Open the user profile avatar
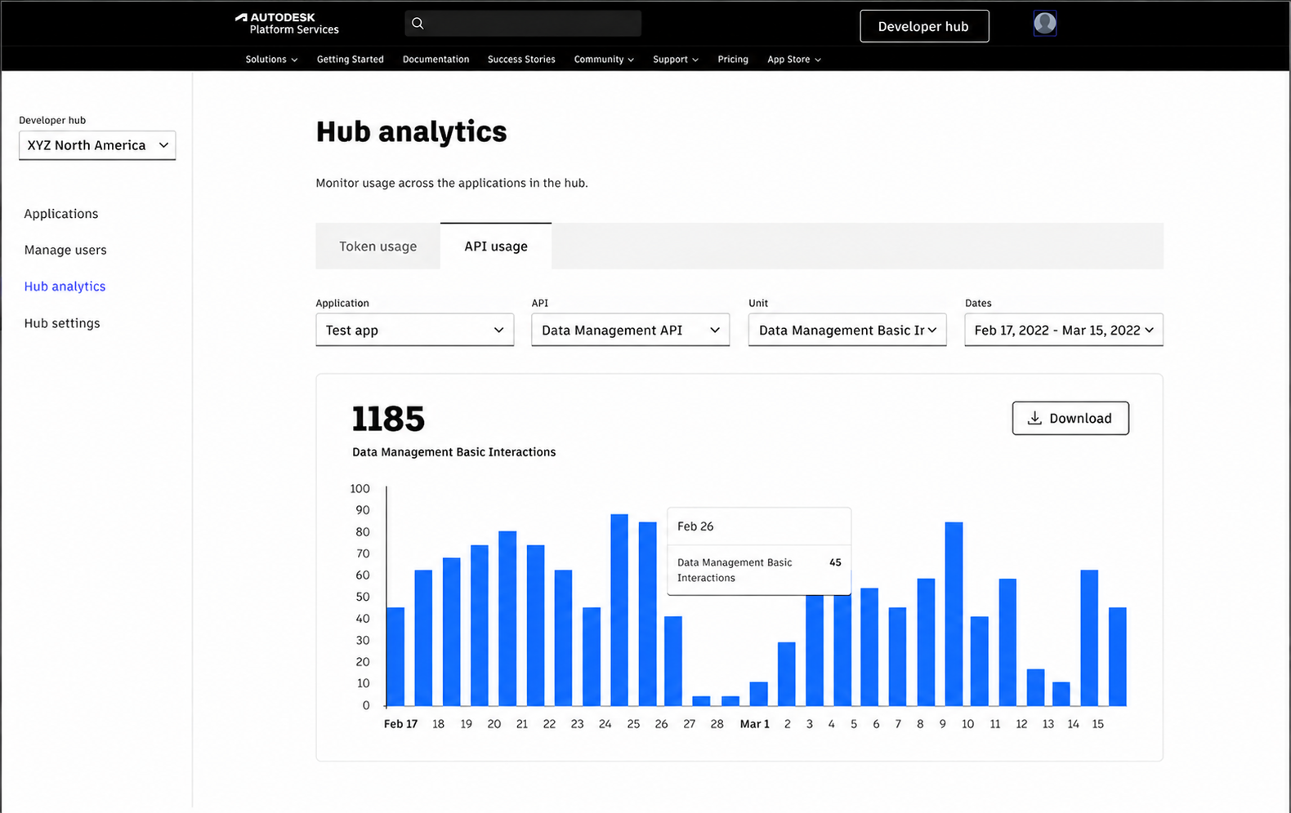Image resolution: width=1291 pixels, height=813 pixels. click(1044, 23)
